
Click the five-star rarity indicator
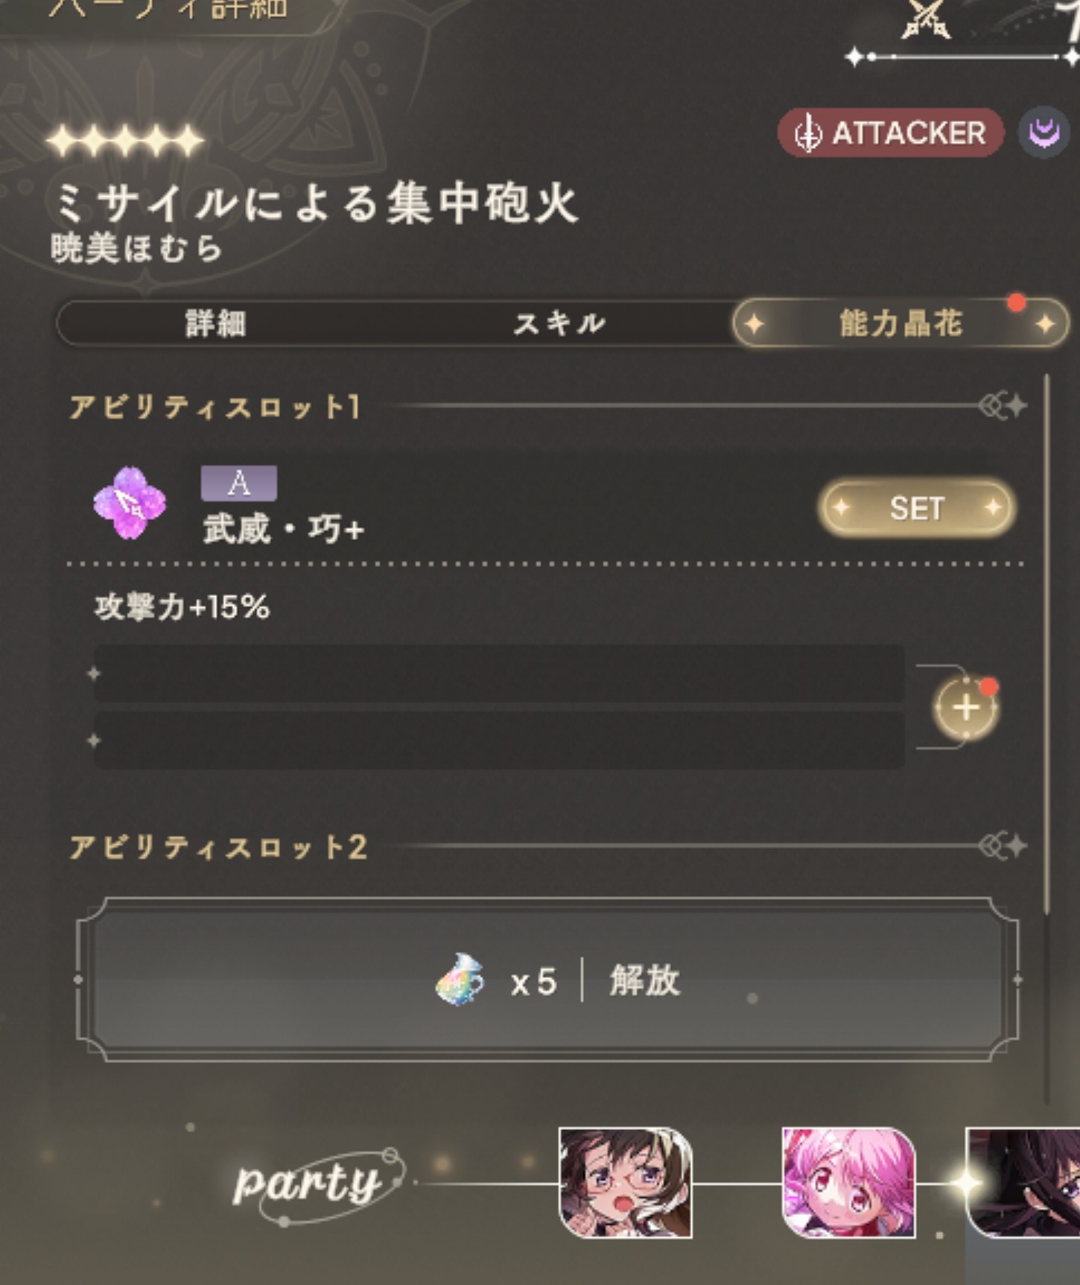click(x=124, y=141)
